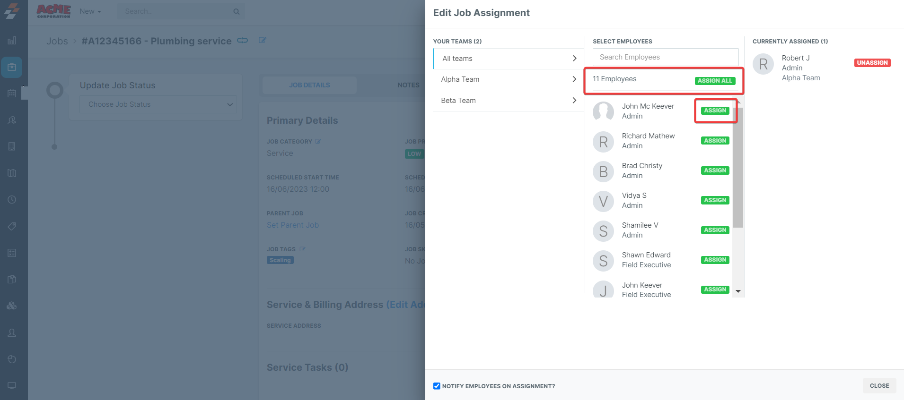Click the employee list scrollbar down arrow
The height and width of the screenshot is (400, 904).
[x=738, y=291]
